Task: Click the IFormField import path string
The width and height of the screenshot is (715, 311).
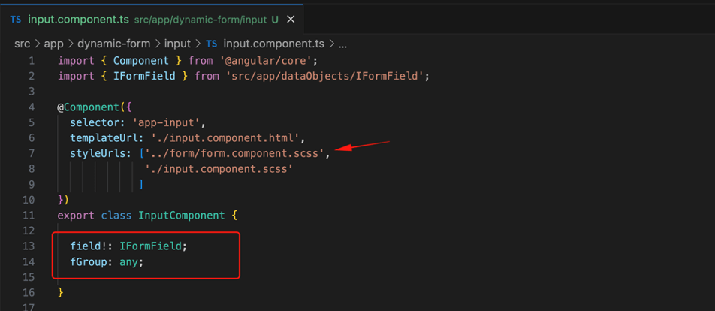Action: (x=324, y=76)
